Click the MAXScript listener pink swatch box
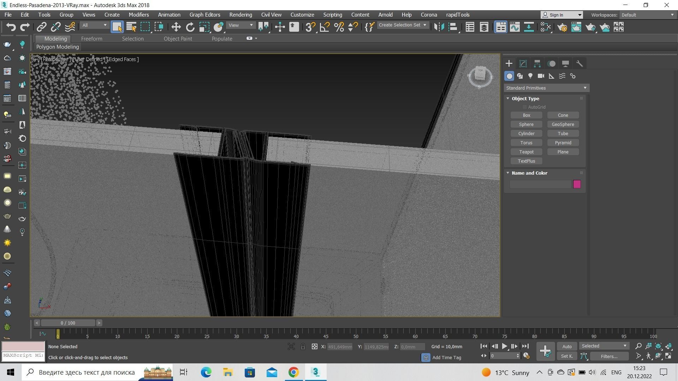The image size is (678, 381). click(x=23, y=346)
